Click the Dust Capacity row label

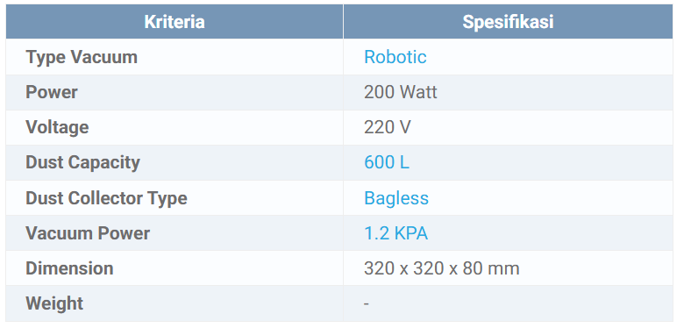82,162
